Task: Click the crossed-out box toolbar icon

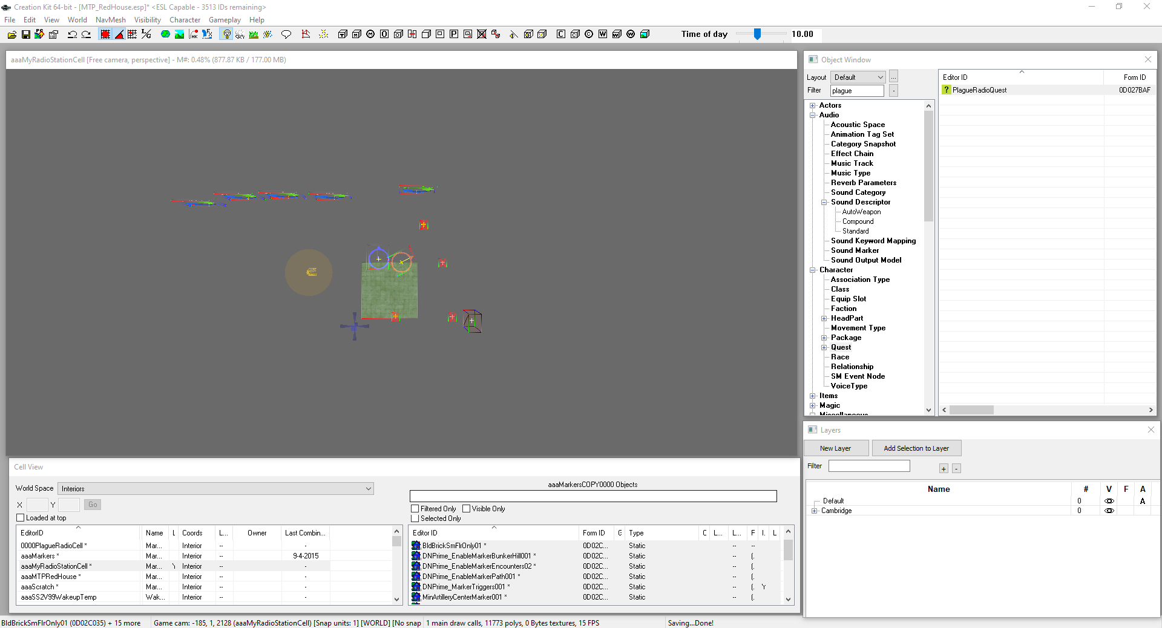Action: coord(482,34)
